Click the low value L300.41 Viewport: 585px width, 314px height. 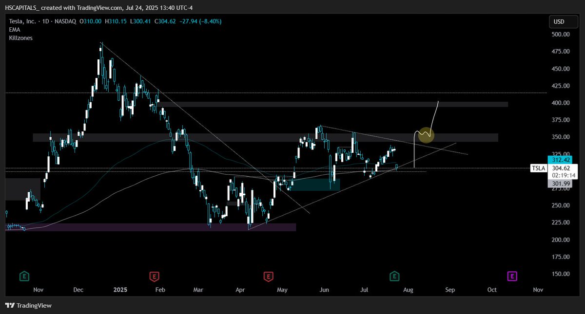(x=139, y=21)
